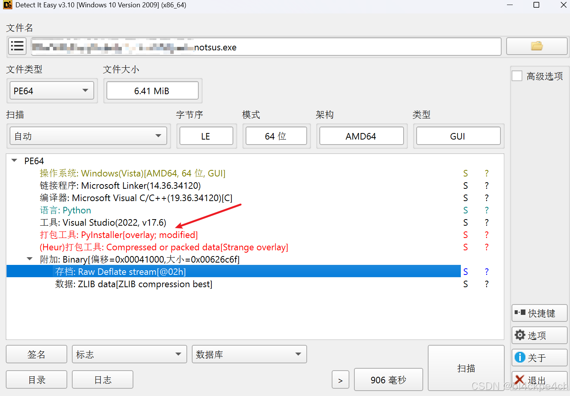Image resolution: width=570 pixels, height=396 pixels.
Task: Click ? info on 编译器 row
Action: click(487, 198)
